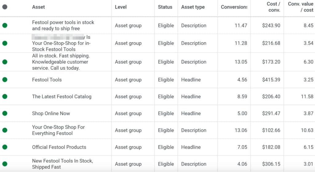Click conv. value / cost 3.54
The image size is (315, 172).
[308, 43]
